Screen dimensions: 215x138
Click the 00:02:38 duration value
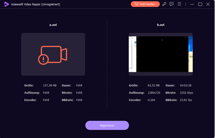[x=186, y=85]
